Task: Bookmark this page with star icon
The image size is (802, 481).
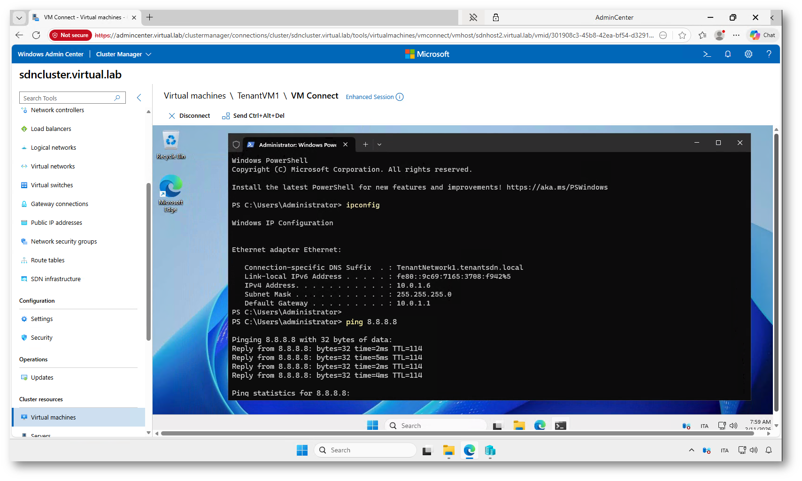Action: [682, 35]
